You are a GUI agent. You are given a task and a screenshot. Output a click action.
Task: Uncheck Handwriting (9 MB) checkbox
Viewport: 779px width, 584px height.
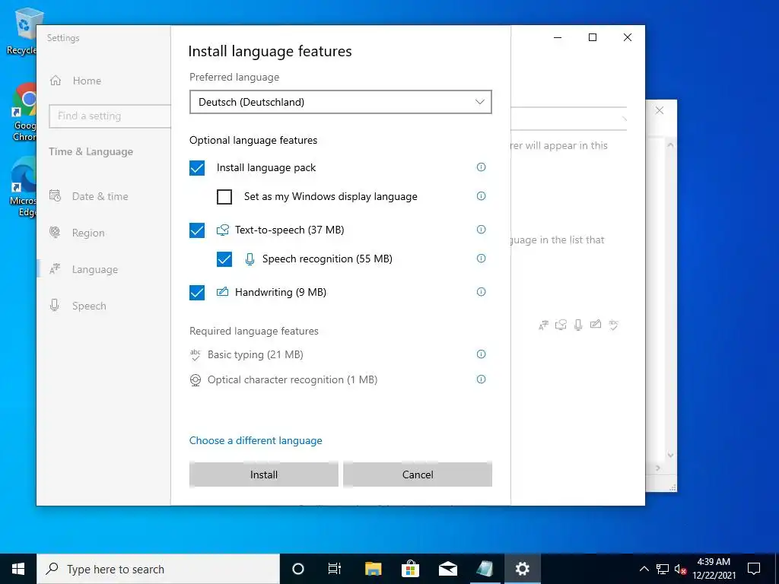pos(197,292)
